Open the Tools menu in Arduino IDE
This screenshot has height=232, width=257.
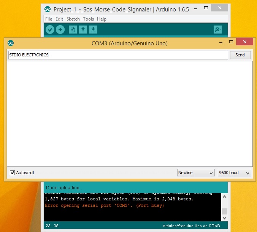[x=88, y=19]
